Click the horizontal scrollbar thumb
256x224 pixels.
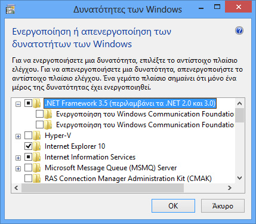pyautogui.click(x=103, y=188)
